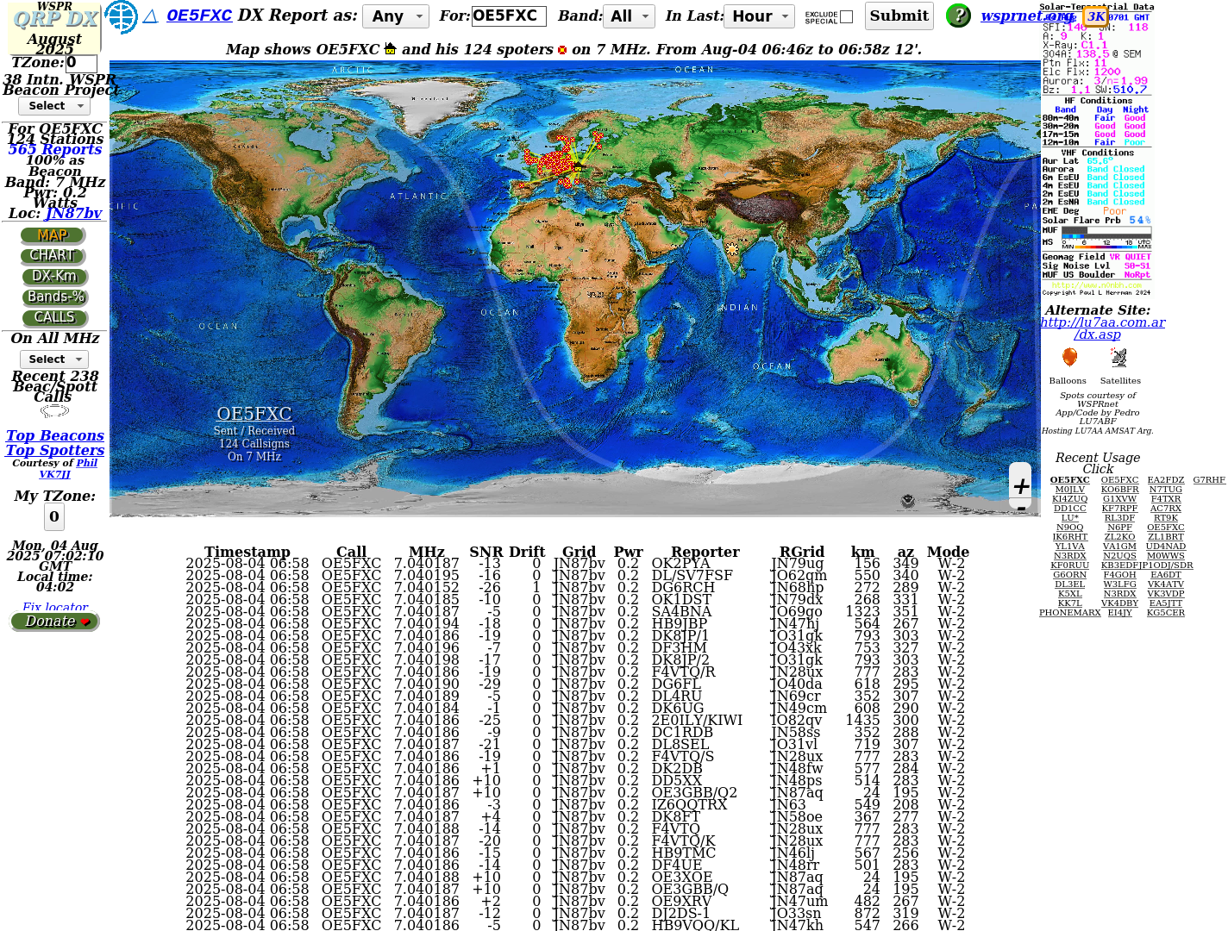Open the Bands-% view
Screen dimensions: 1228x931
click(55, 297)
